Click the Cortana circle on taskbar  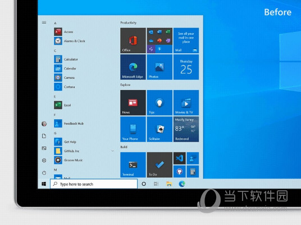(144, 184)
